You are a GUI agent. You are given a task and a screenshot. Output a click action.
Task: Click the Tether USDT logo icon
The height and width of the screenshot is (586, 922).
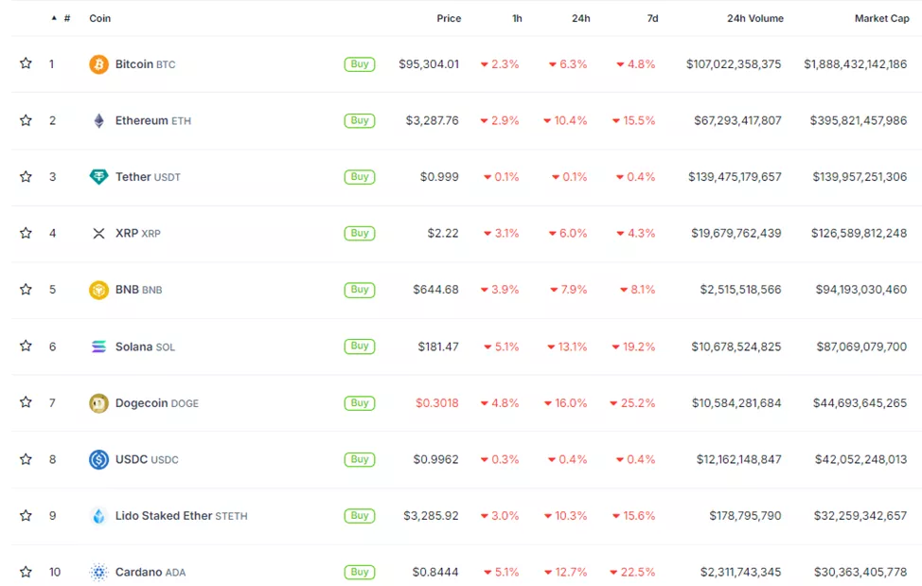98,177
